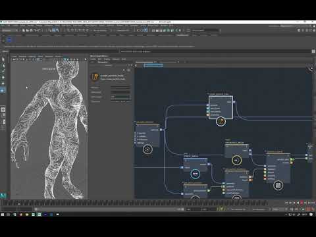
Task: Click the Windows taskbar search icon
Action: click(8, 215)
